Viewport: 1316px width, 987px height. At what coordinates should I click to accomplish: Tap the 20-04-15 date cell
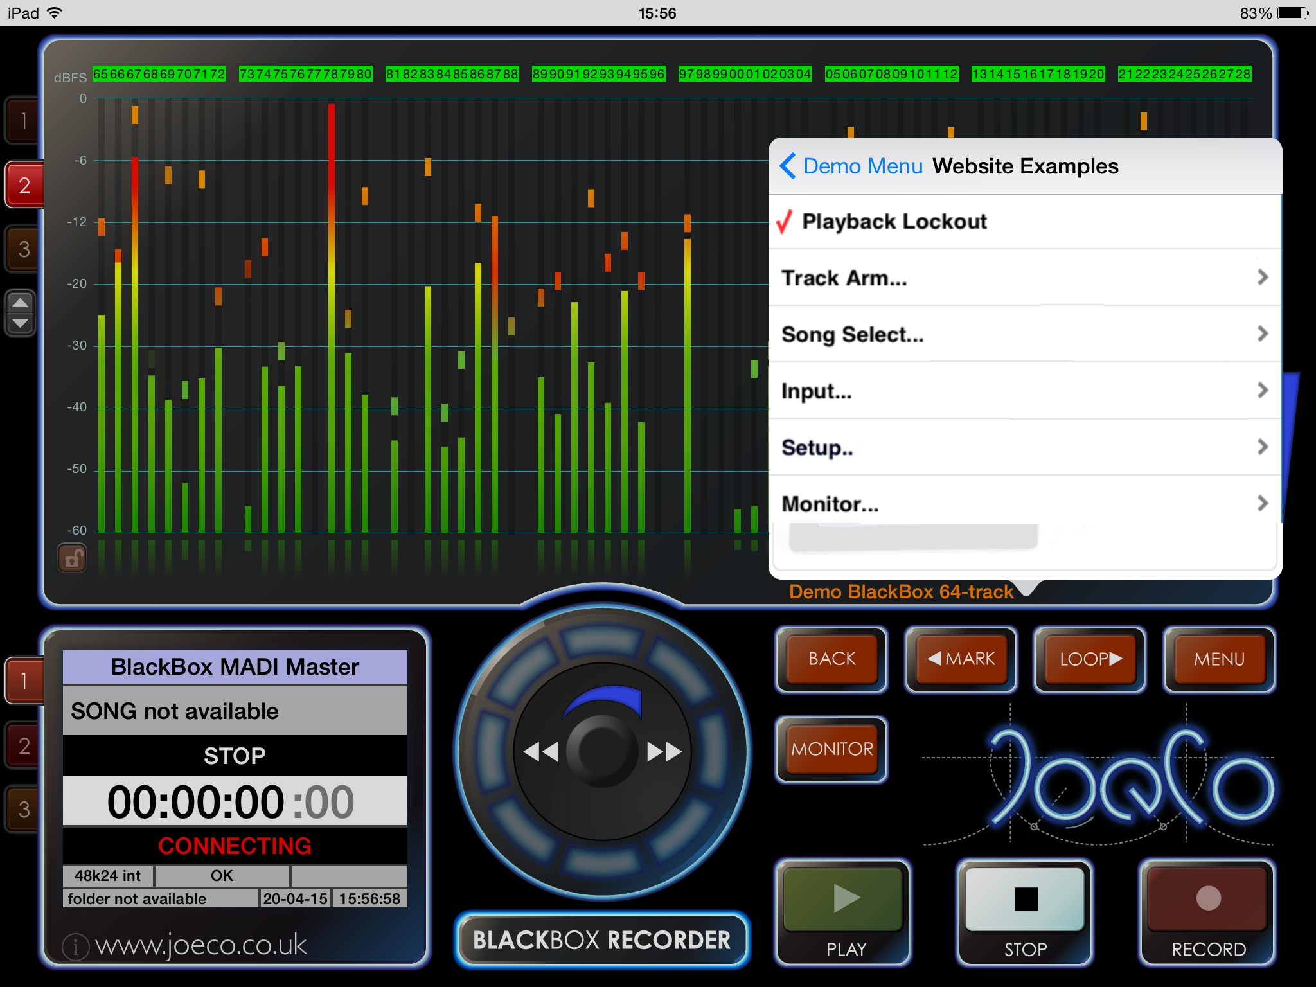pyautogui.click(x=296, y=899)
